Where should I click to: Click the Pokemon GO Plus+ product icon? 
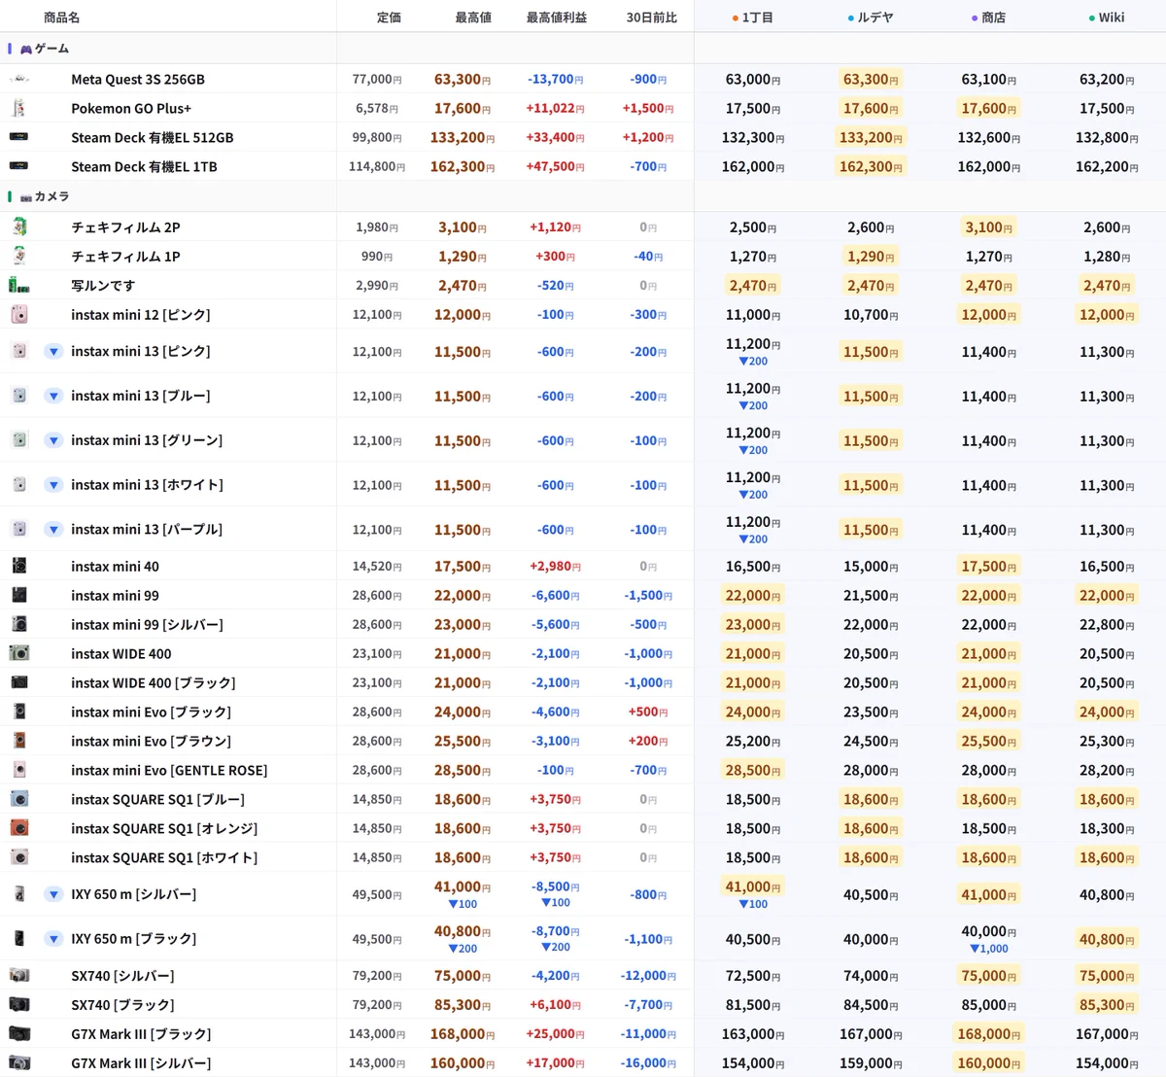tap(19, 108)
